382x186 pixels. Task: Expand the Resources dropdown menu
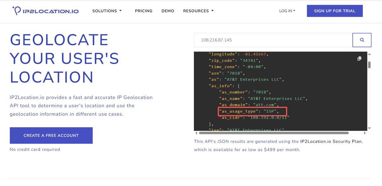tap(198, 11)
